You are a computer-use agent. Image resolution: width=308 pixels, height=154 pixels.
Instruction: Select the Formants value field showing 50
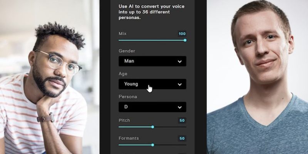(x=182, y=139)
